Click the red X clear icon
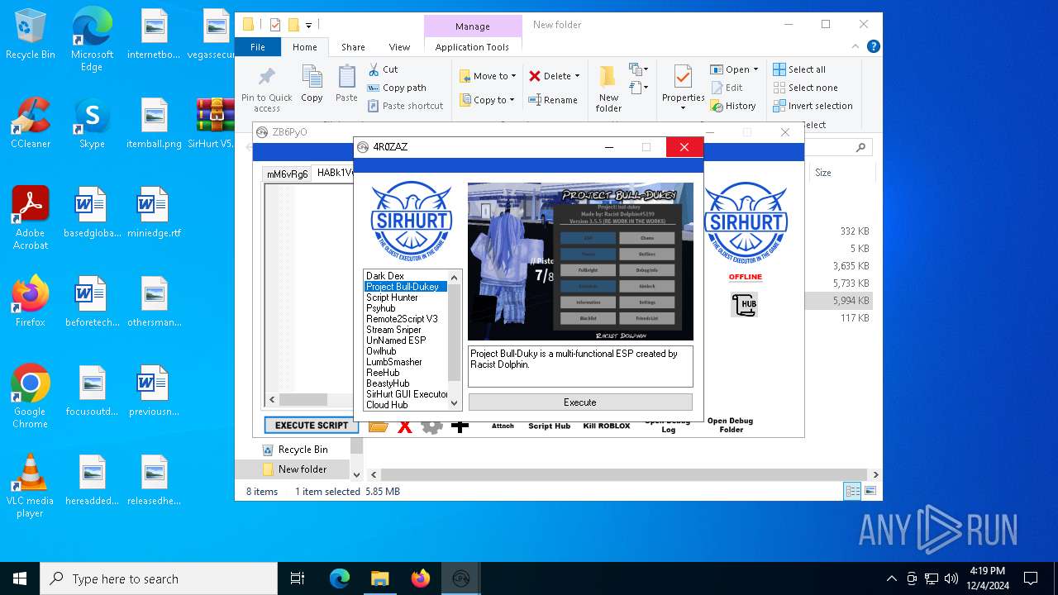Screen dimensions: 1058x595 pos(404,426)
